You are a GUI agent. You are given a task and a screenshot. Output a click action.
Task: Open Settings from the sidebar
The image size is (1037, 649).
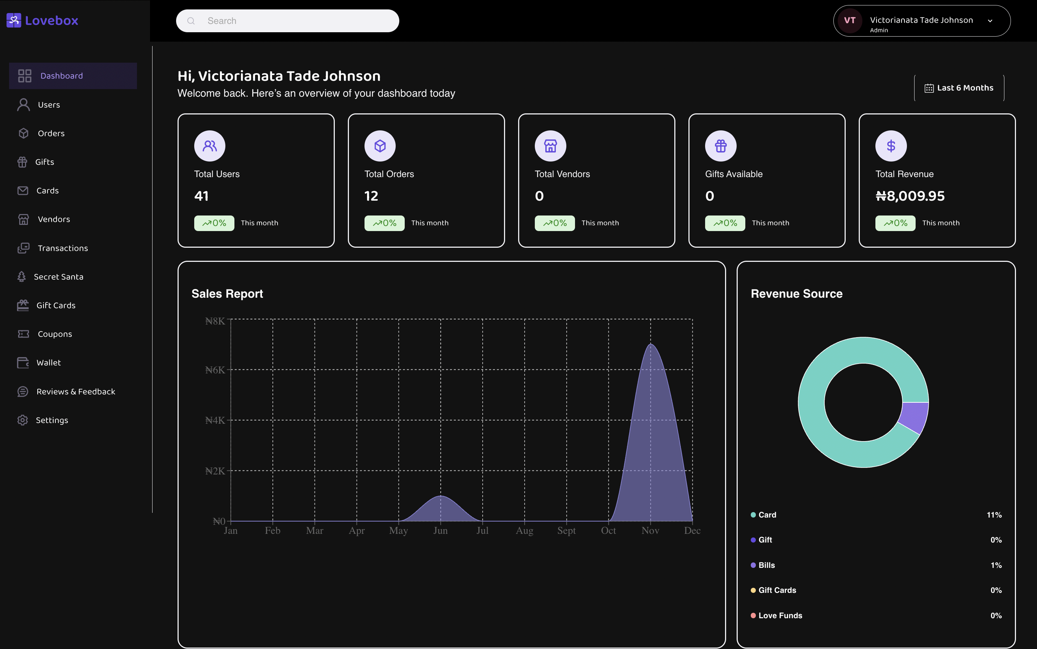[51, 420]
